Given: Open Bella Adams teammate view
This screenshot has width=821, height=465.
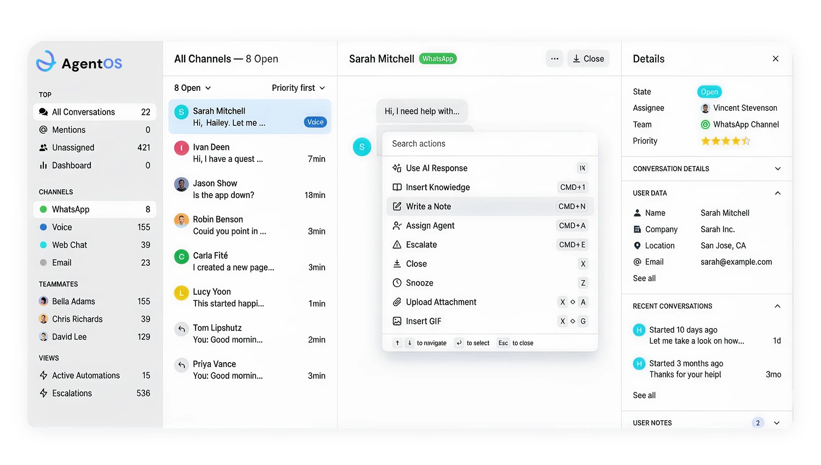Looking at the screenshot, I should pyautogui.click(x=95, y=301).
